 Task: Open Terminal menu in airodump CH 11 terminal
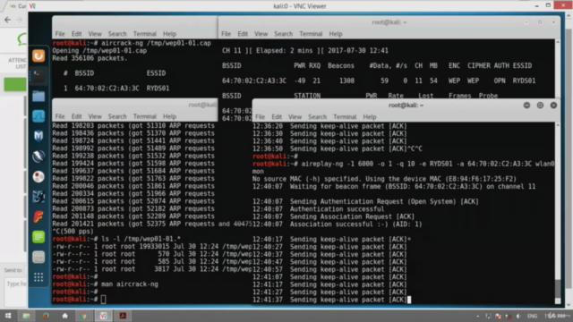pyautogui.click(x=311, y=34)
